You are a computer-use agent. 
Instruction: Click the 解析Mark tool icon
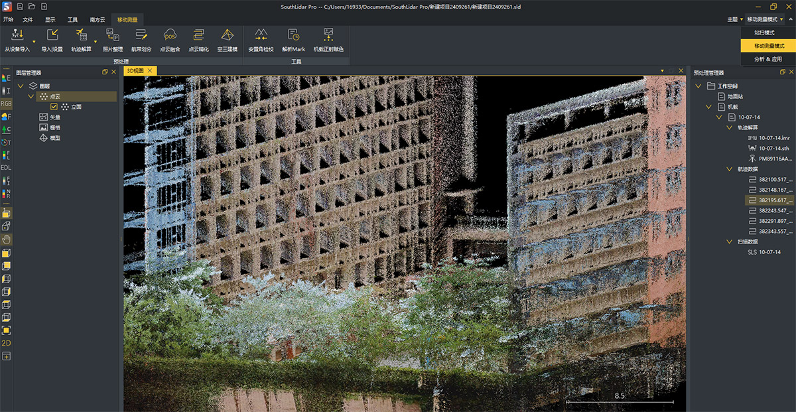click(x=293, y=36)
